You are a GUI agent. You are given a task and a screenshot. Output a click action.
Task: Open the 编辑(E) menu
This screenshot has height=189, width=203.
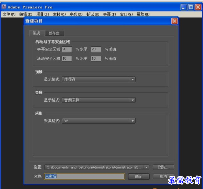[x=26, y=14]
